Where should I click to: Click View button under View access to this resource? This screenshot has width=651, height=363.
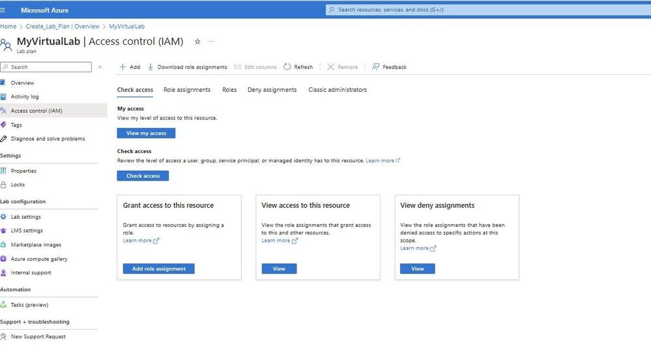click(x=279, y=269)
